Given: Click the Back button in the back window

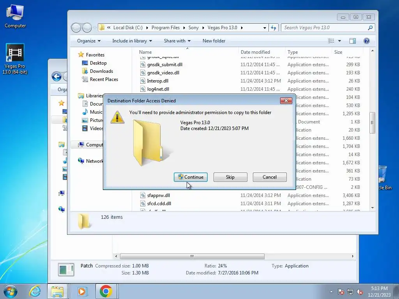Looking at the screenshot, I should tap(56, 76).
